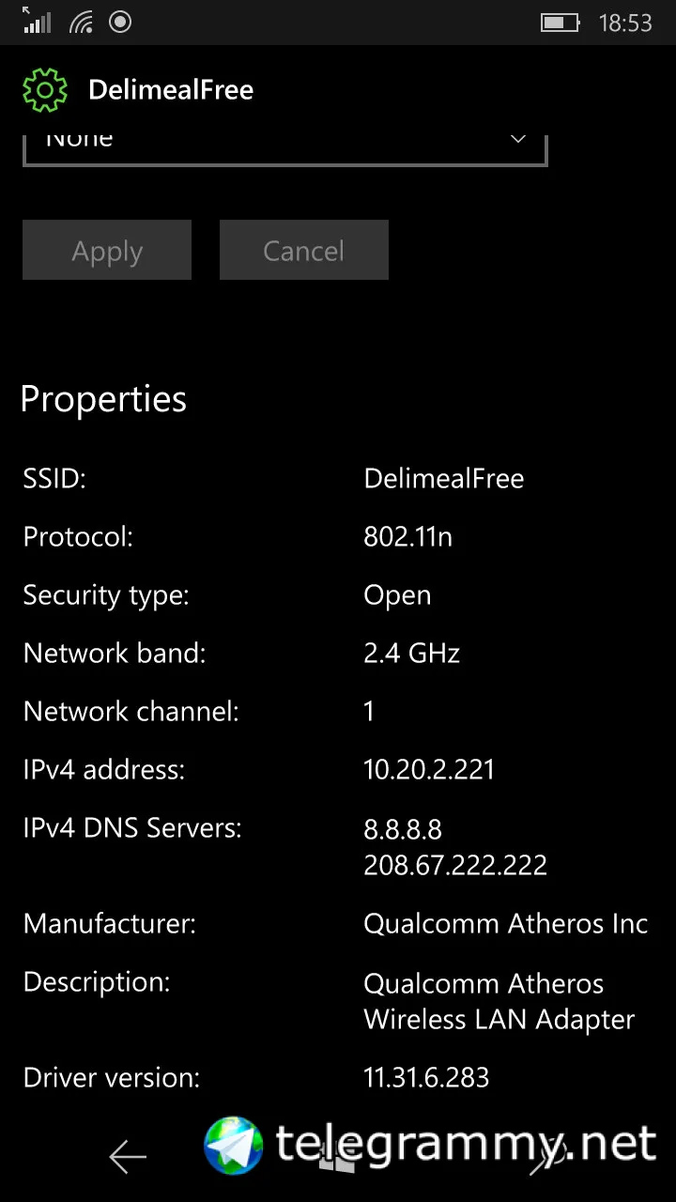Click the green settings gear icon
Screen dimensions: 676x1202
45,90
